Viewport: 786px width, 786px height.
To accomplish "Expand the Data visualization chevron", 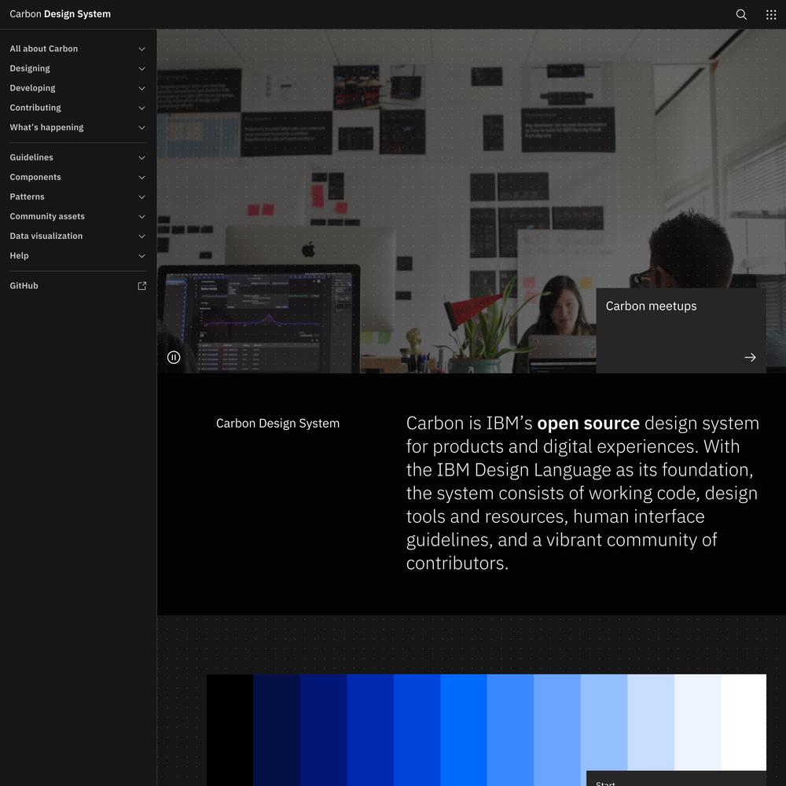I will click(141, 236).
